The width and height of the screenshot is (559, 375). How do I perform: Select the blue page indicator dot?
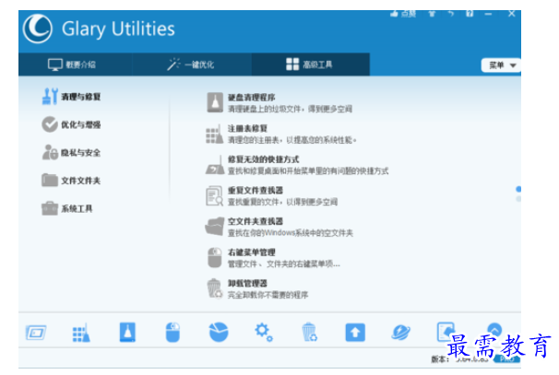click(518, 189)
